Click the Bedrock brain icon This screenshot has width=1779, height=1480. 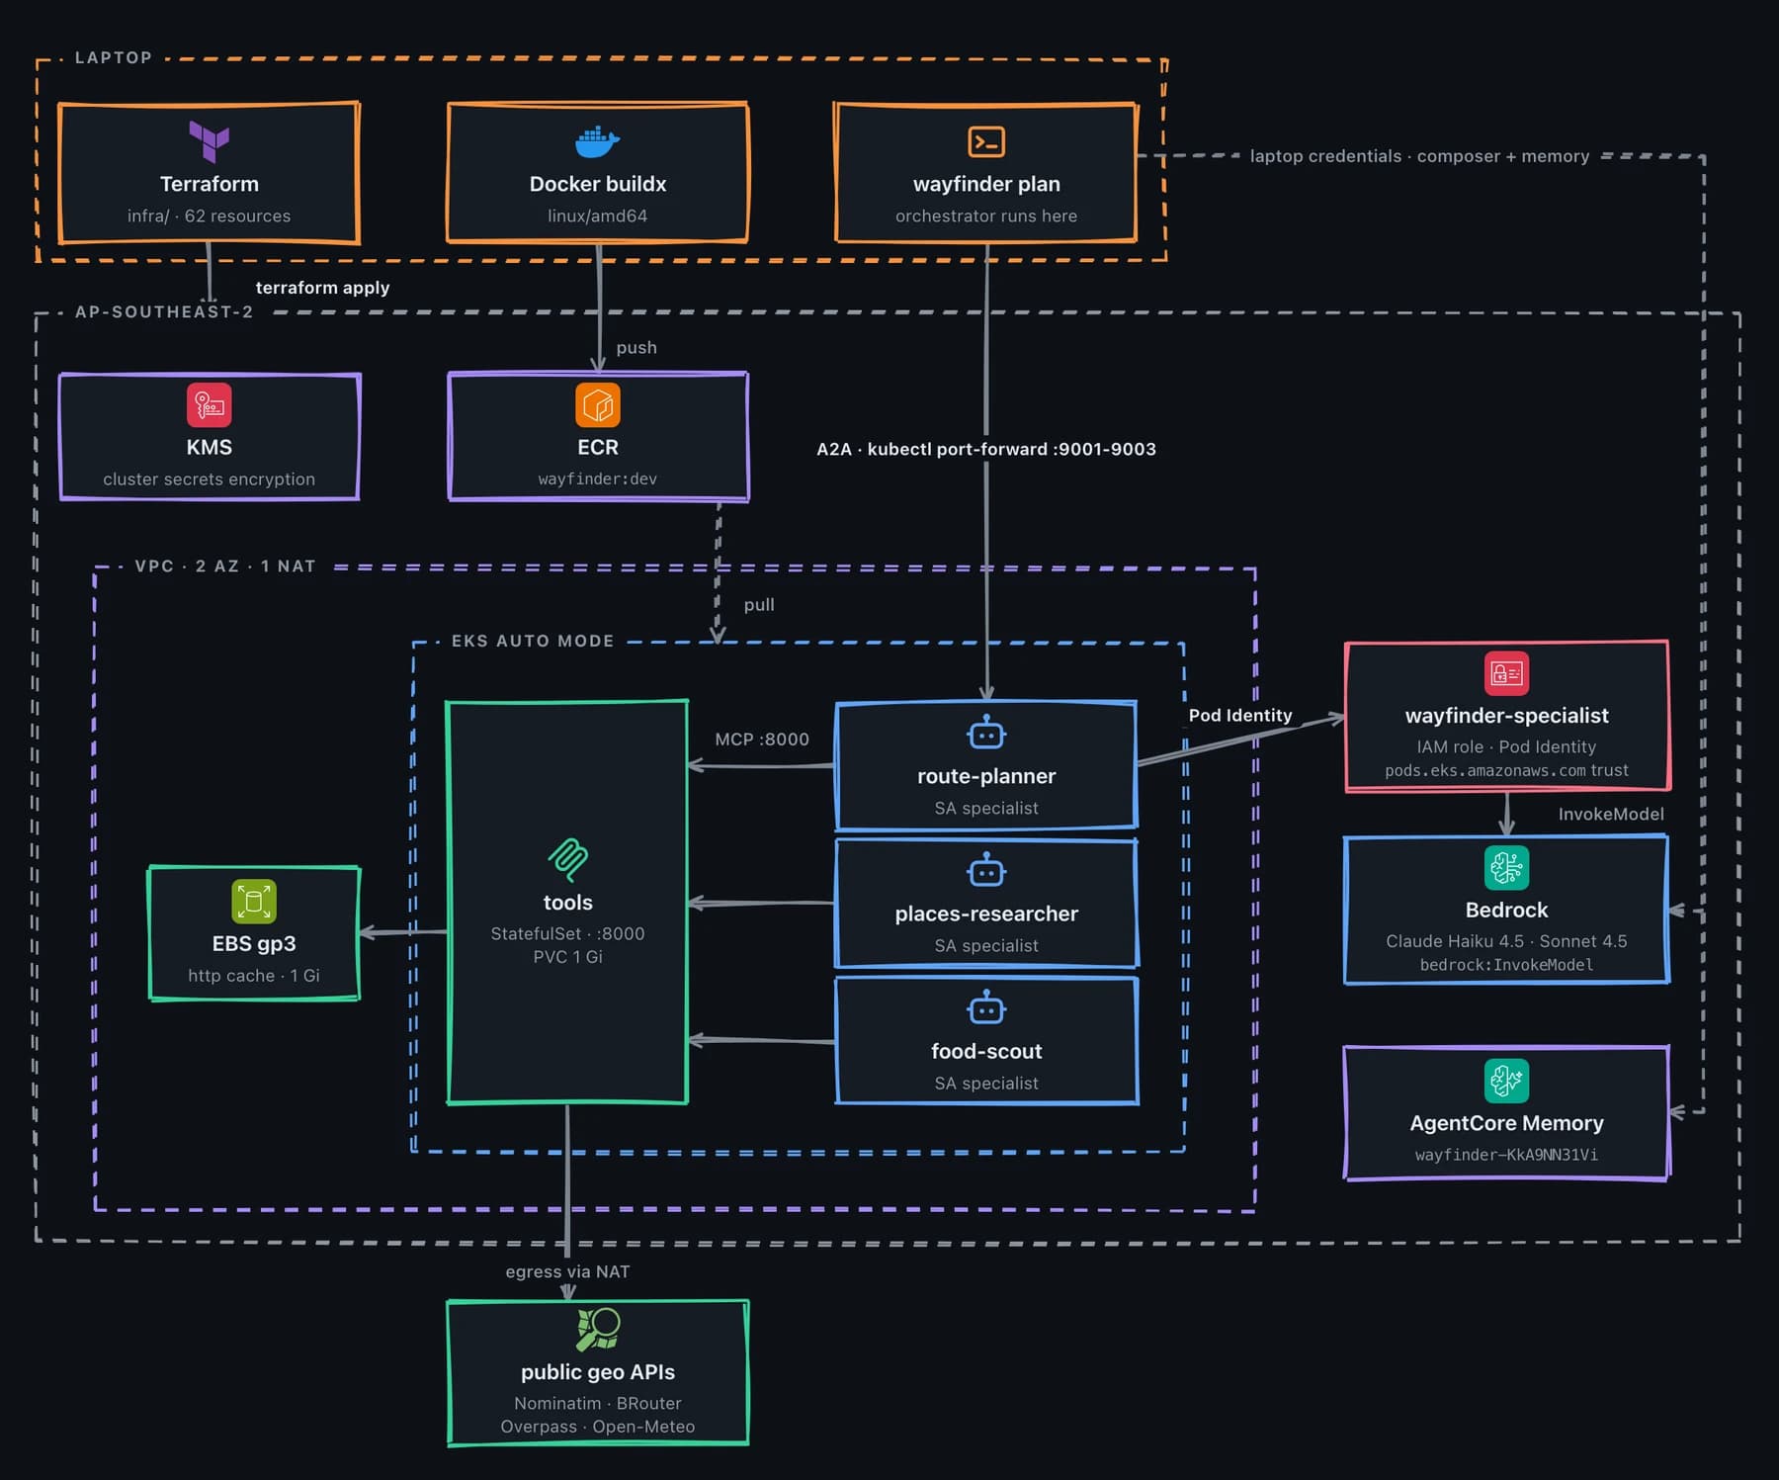point(1506,868)
